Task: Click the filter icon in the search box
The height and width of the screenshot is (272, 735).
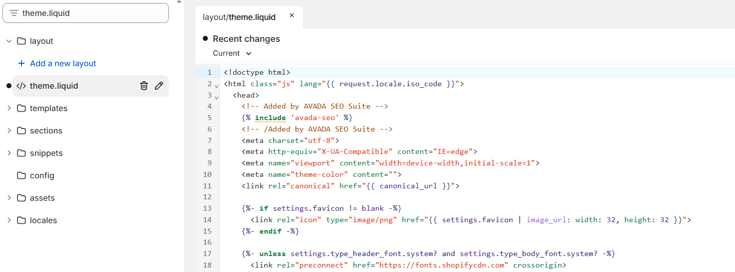Action: pyautogui.click(x=14, y=13)
